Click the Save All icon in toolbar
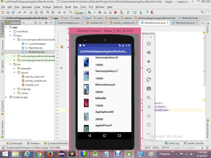This screenshot has width=211, height=158. 8,12
